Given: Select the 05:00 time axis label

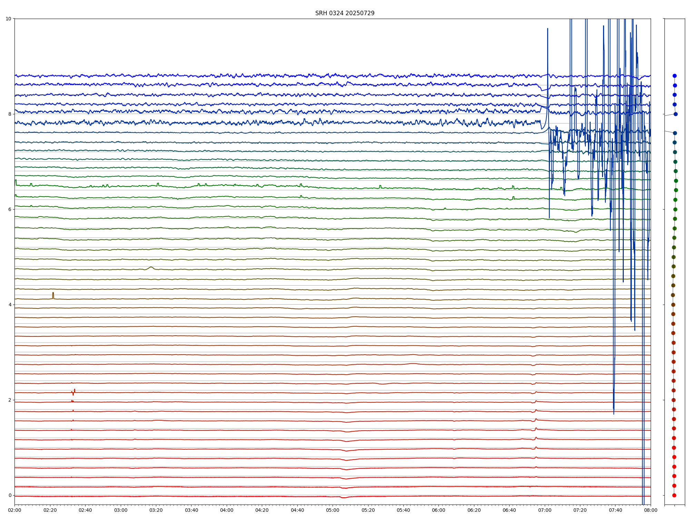Looking at the screenshot, I should coord(333,510).
